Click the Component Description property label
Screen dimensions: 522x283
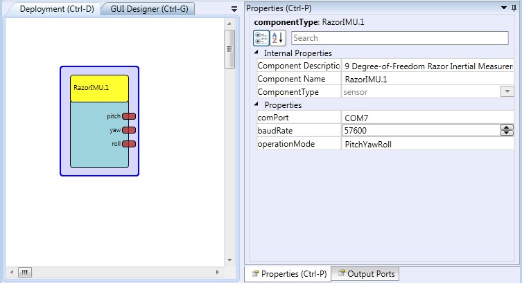pos(298,66)
